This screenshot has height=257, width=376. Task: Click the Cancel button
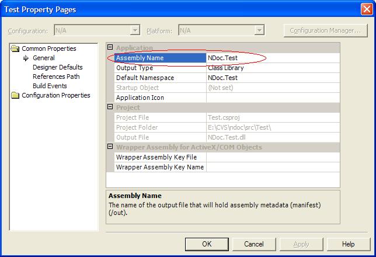(x=254, y=244)
